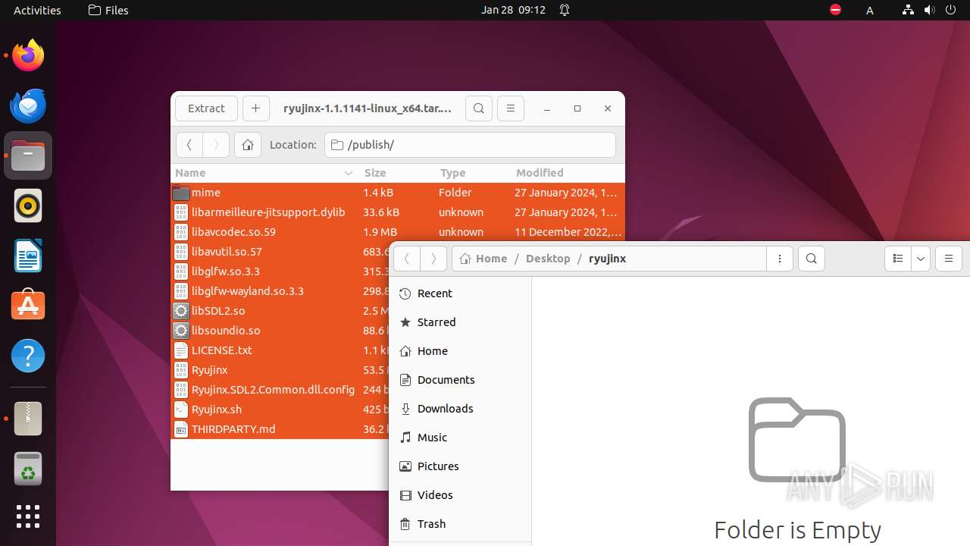Sort archive list by Size column
Screen dimensions: 970x546
click(x=396, y=173)
